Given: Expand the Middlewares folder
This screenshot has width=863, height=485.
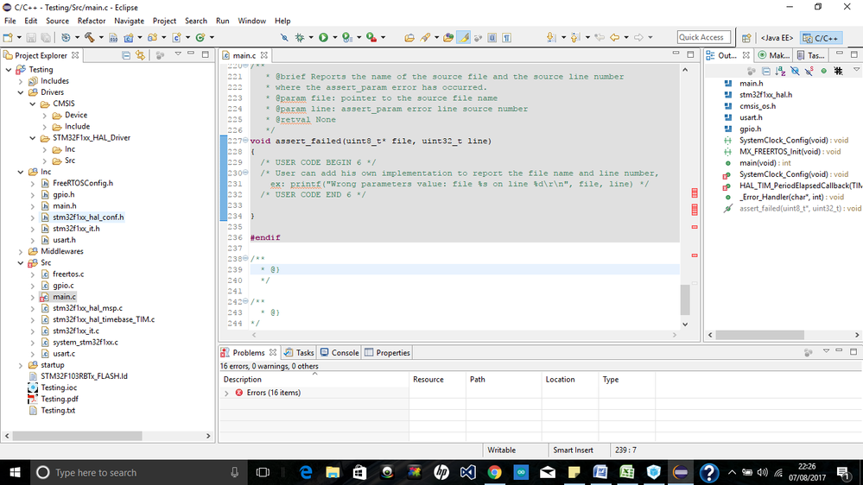Looking at the screenshot, I should pyautogui.click(x=21, y=251).
